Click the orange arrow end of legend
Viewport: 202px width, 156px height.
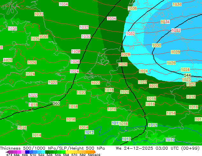click(x=95, y=152)
